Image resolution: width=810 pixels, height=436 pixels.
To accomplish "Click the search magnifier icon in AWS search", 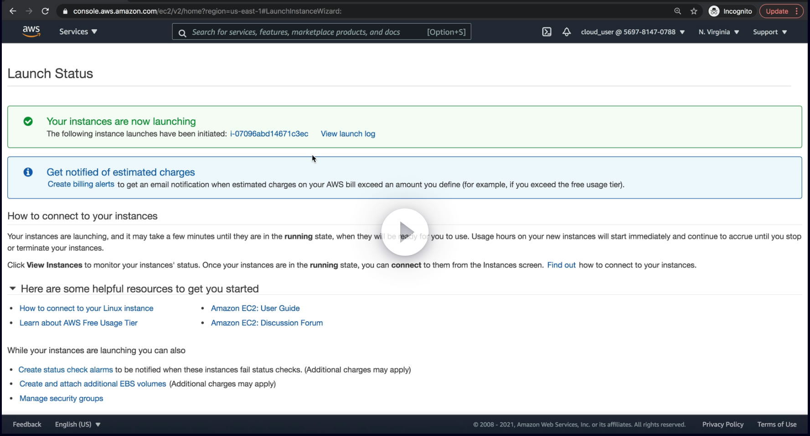I will click(x=182, y=32).
